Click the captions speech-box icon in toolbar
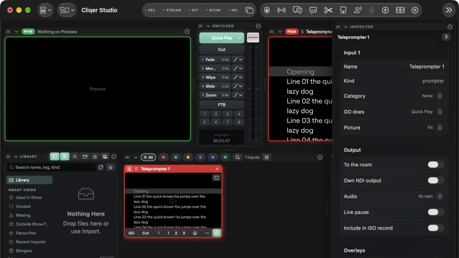 tap(313, 10)
